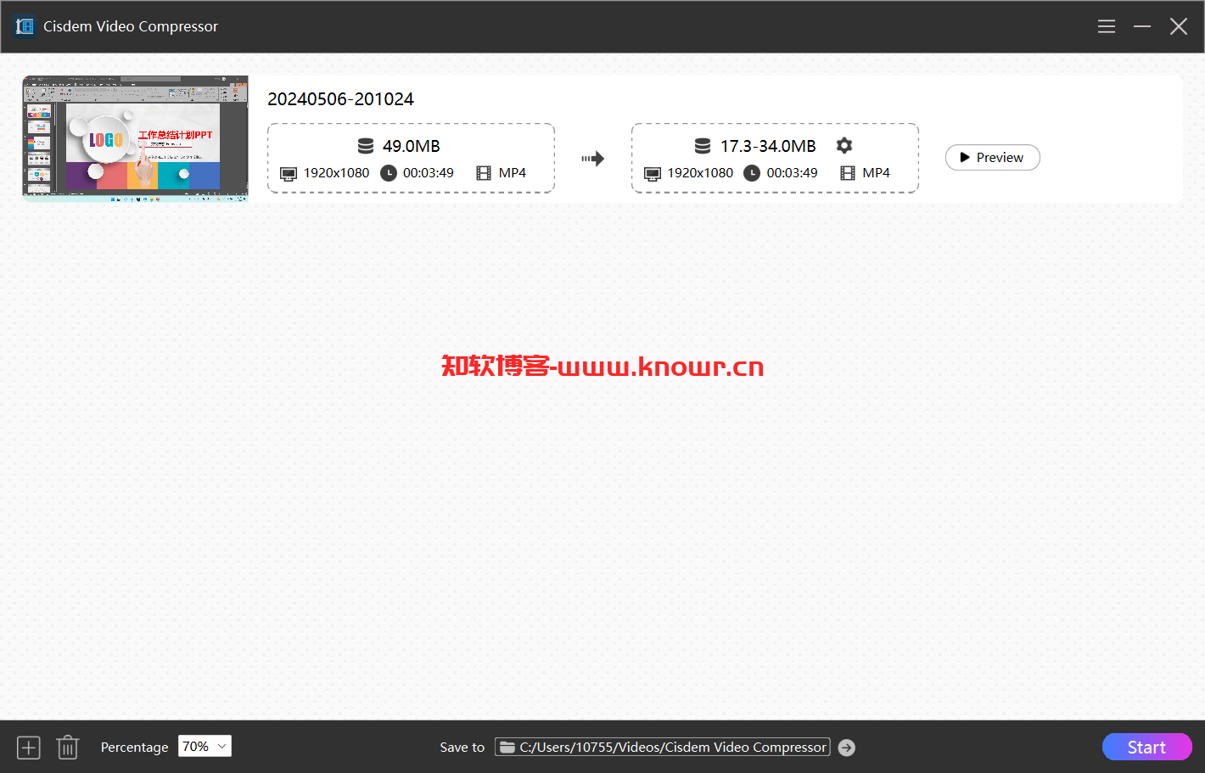Select the video thumbnail 20240506-201024
This screenshot has width=1205, height=773.
tap(136, 138)
